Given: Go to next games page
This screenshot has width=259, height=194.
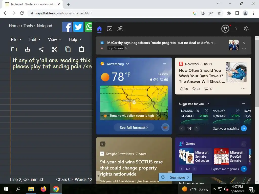Looking at the screenshot, I should pos(194,169).
